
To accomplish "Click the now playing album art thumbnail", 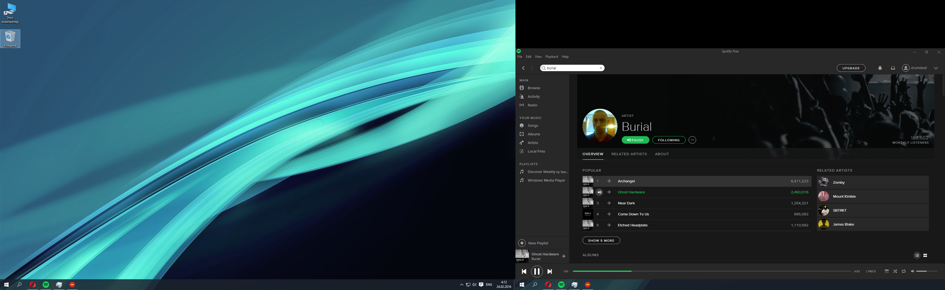I will point(522,256).
